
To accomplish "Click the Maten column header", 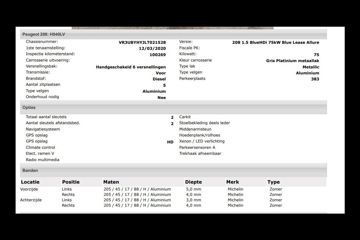I will 111,182.
